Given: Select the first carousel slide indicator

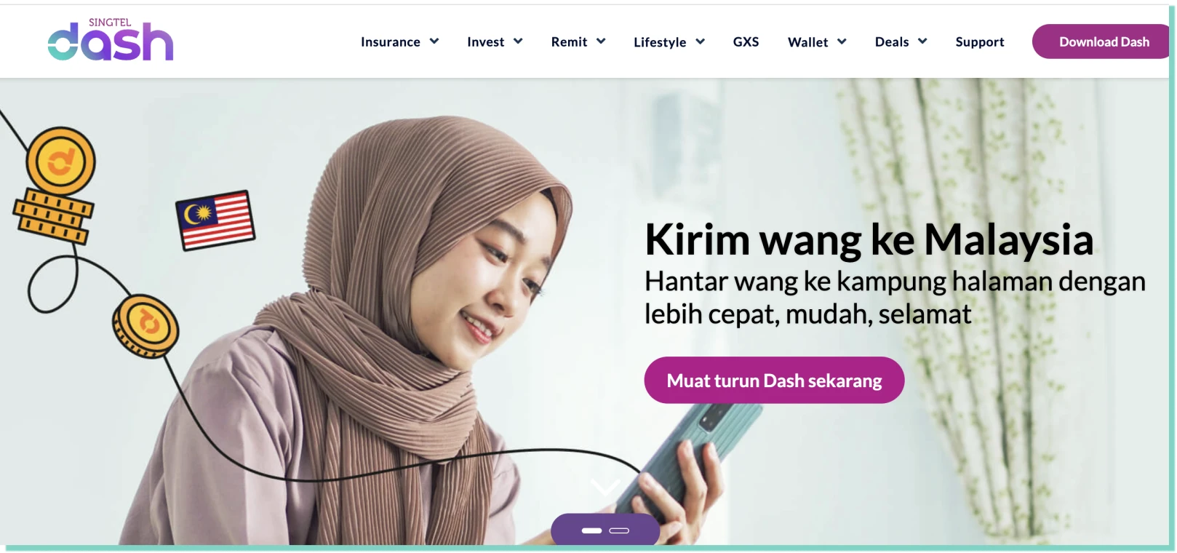Looking at the screenshot, I should (591, 530).
